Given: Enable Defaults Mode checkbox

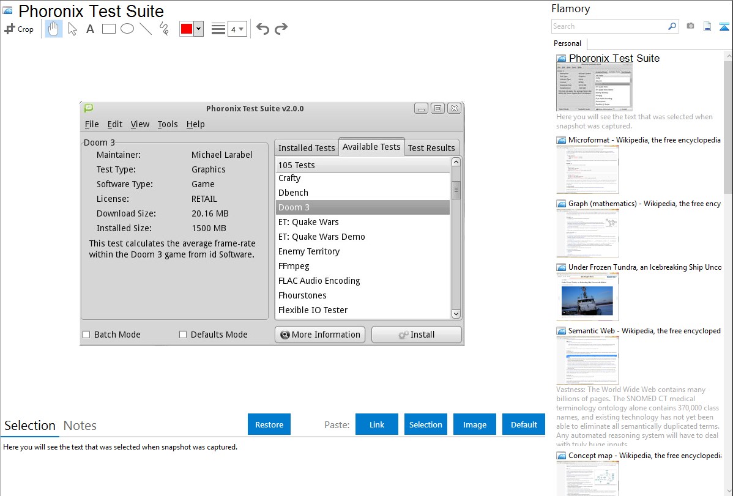Looking at the screenshot, I should point(183,335).
